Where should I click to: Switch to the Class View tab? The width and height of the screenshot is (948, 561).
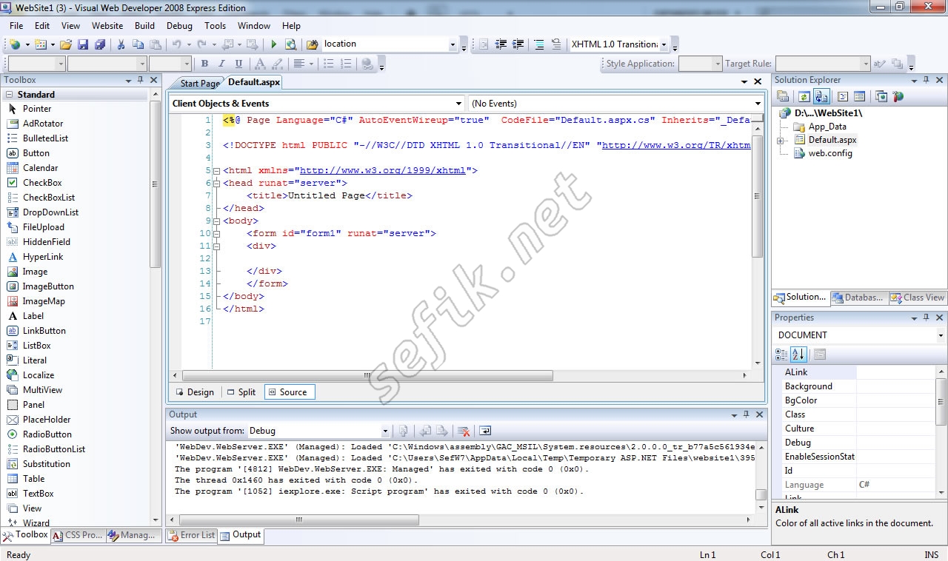point(917,298)
